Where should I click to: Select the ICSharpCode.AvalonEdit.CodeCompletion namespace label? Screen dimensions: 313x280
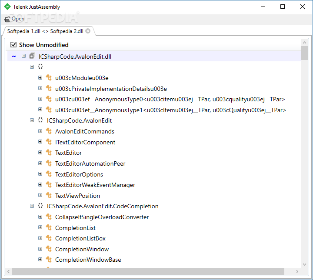pos(103,207)
